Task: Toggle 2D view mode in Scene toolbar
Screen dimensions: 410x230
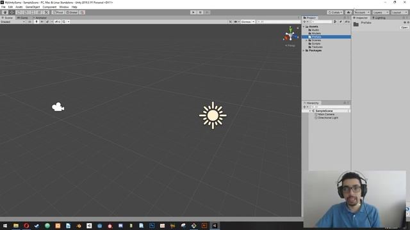Action: [x=30, y=22]
